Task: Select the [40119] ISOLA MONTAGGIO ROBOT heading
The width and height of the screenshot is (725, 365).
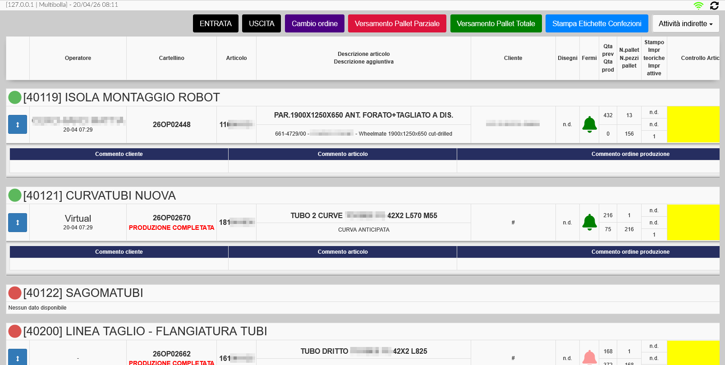Action: click(122, 97)
